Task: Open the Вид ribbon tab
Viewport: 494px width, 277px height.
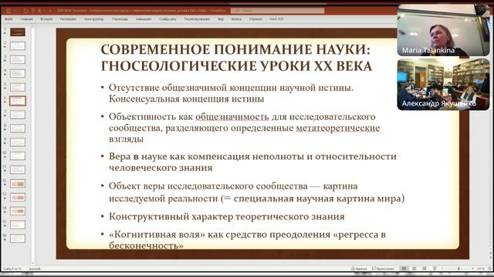Action: click(221, 19)
